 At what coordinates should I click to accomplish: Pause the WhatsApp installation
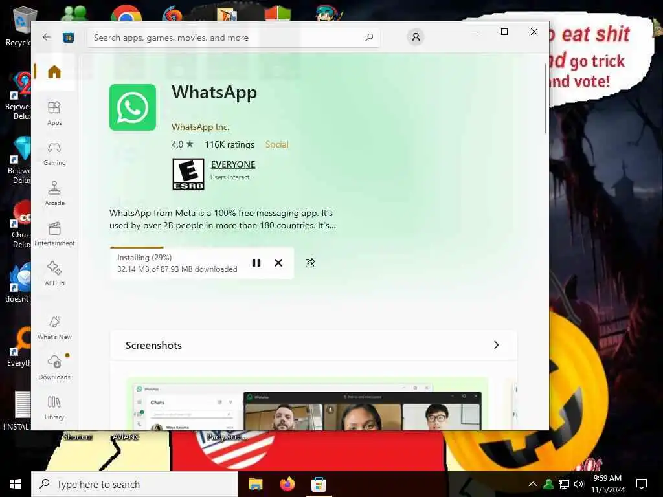pyautogui.click(x=256, y=263)
